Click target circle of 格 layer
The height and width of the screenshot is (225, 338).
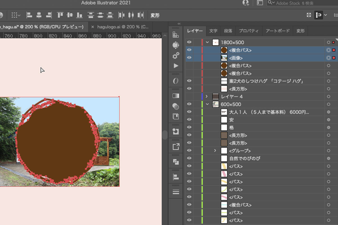(328, 127)
